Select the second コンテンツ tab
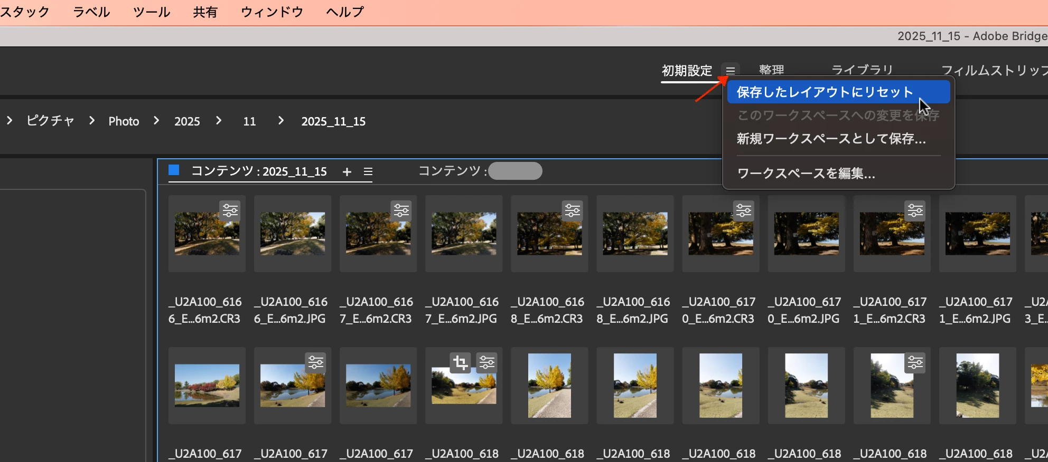Image resolution: width=1048 pixels, height=462 pixels. pyautogui.click(x=480, y=171)
